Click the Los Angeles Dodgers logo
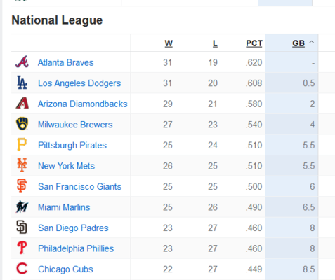 pyautogui.click(x=22, y=83)
